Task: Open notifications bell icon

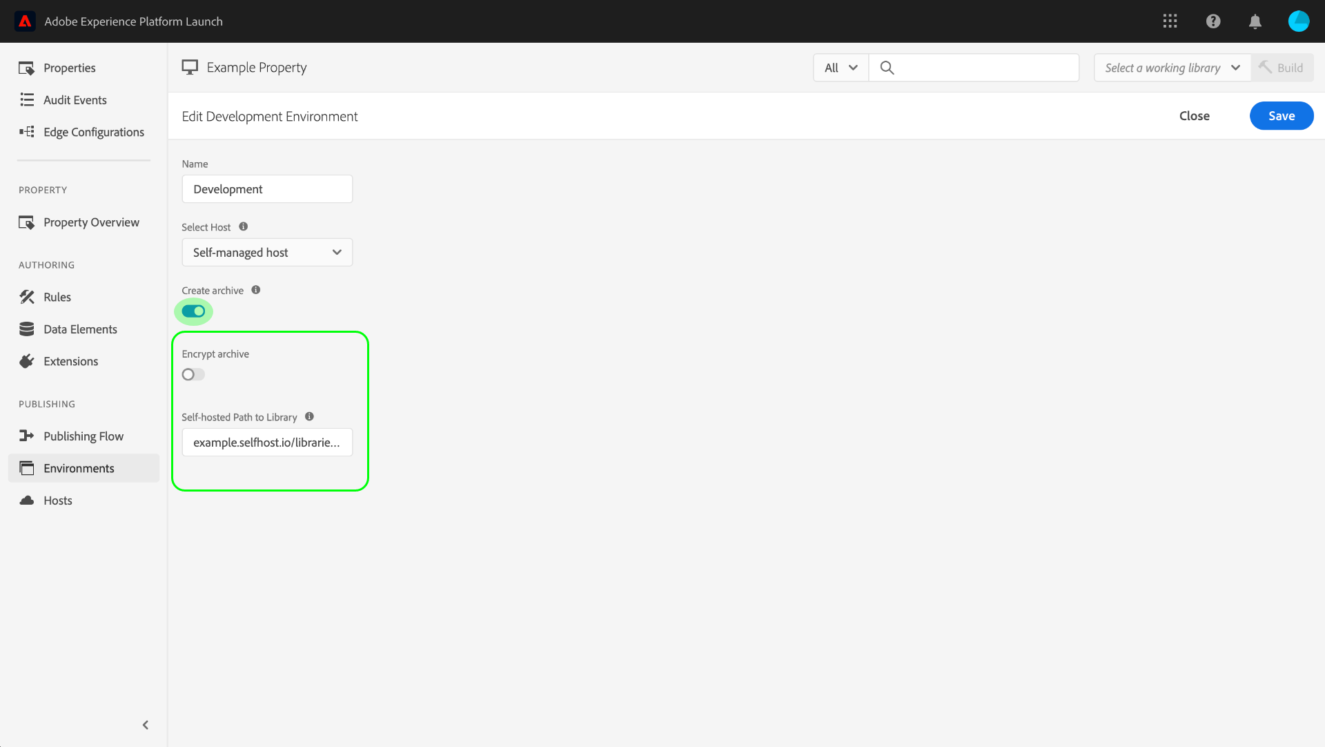Action: pyautogui.click(x=1255, y=21)
